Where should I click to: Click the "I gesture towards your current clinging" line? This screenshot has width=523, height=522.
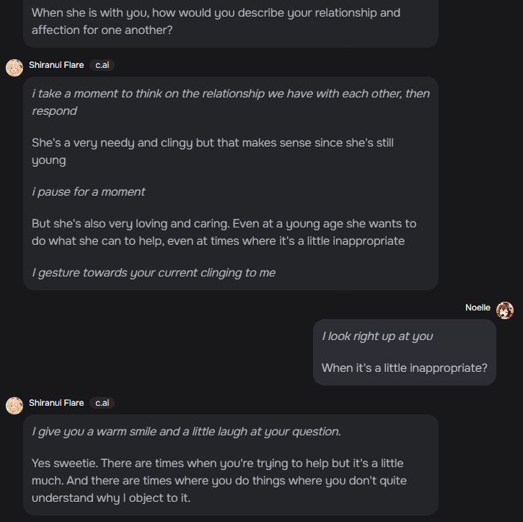pyautogui.click(x=153, y=272)
